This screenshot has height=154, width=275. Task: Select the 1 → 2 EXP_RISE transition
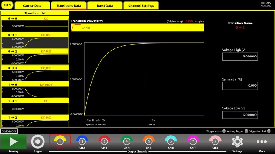point(35,121)
